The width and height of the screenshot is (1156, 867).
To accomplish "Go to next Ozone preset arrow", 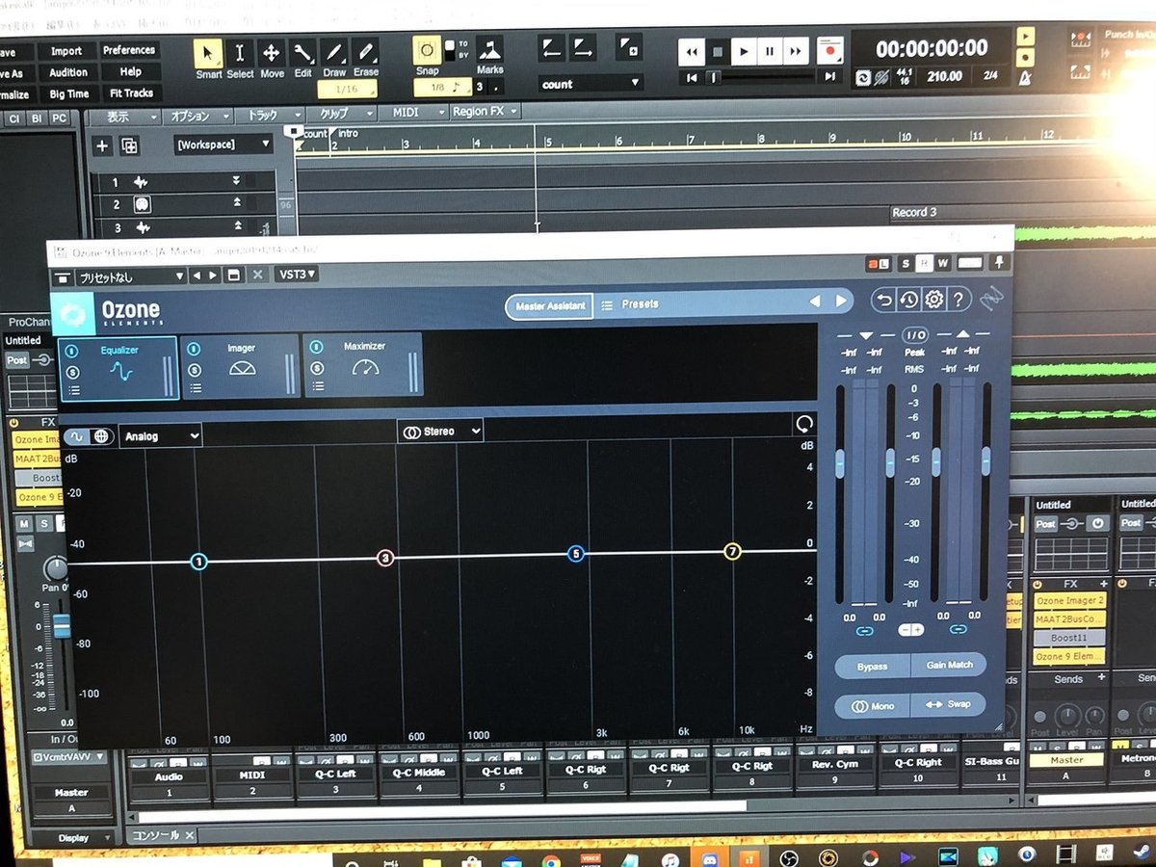I will pos(841,302).
